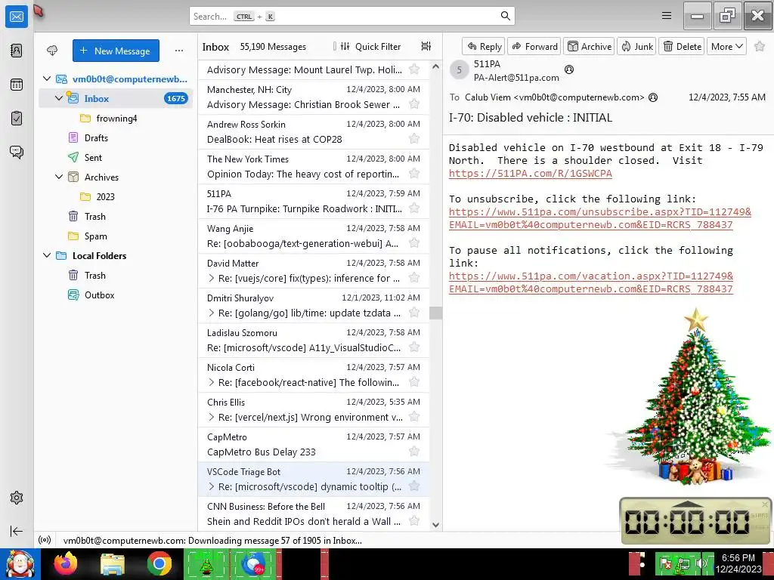Viewport: 774px width, 580px height.
Task: Open the Ladislau Szomoru message
Action: click(x=314, y=341)
